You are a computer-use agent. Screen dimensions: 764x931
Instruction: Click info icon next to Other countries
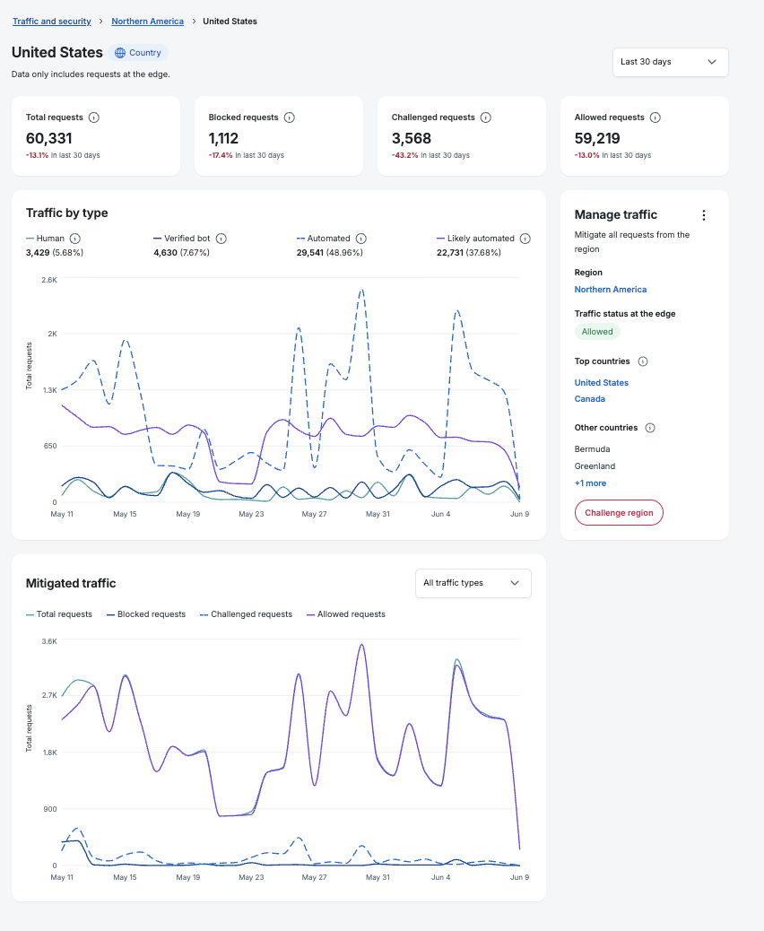coord(650,428)
